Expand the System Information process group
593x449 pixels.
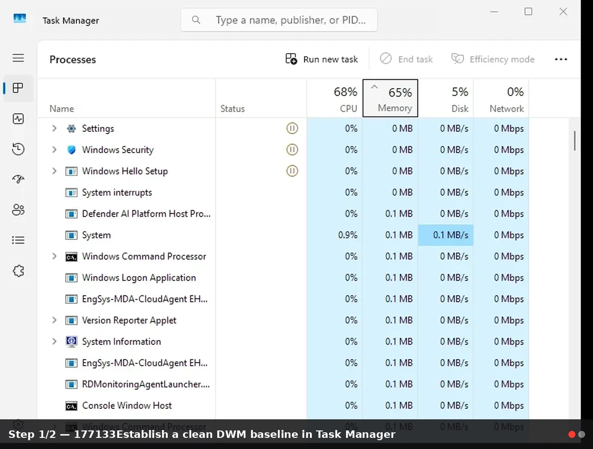(x=54, y=342)
